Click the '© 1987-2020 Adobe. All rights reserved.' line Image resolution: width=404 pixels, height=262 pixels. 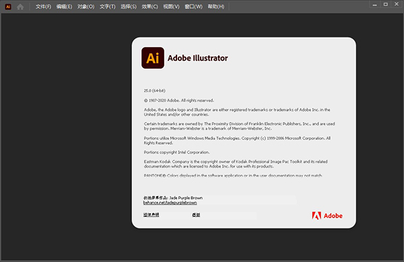click(179, 100)
